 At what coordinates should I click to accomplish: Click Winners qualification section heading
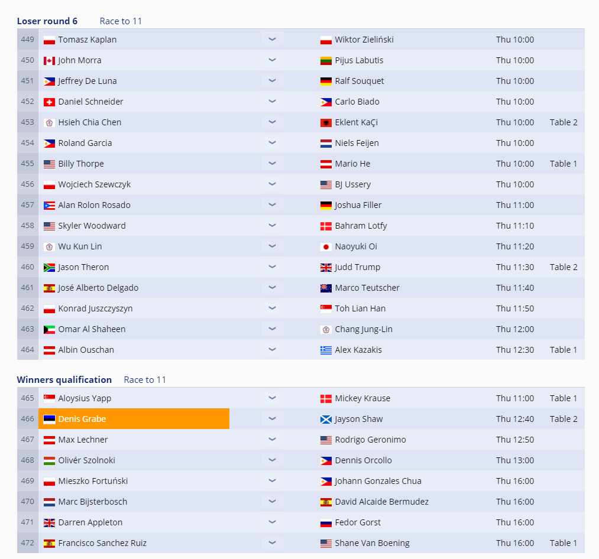[x=64, y=380]
